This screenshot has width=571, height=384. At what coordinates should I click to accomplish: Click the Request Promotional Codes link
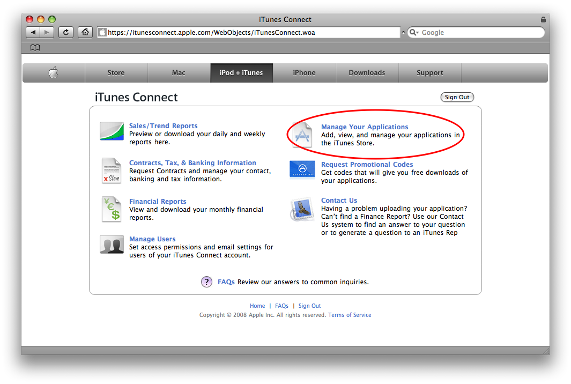point(367,164)
